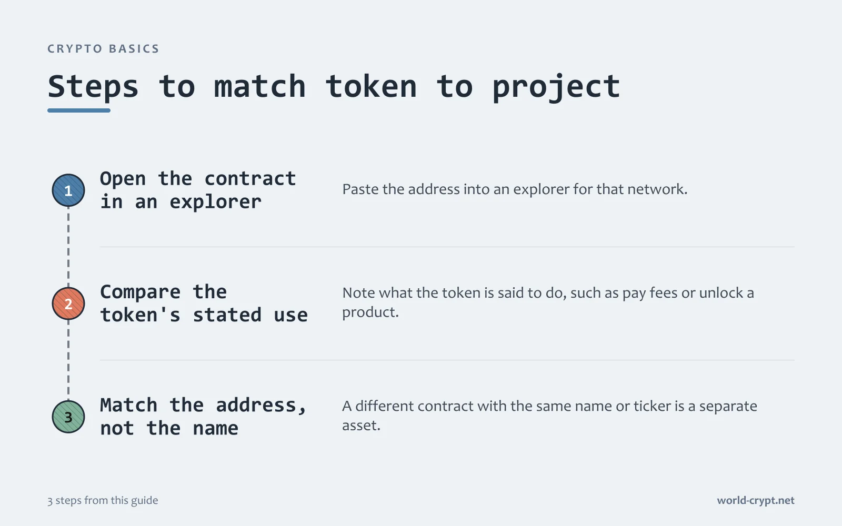Select the 'Match the address, not the name' heading
Viewport: 842px width, 526px height.
point(203,417)
